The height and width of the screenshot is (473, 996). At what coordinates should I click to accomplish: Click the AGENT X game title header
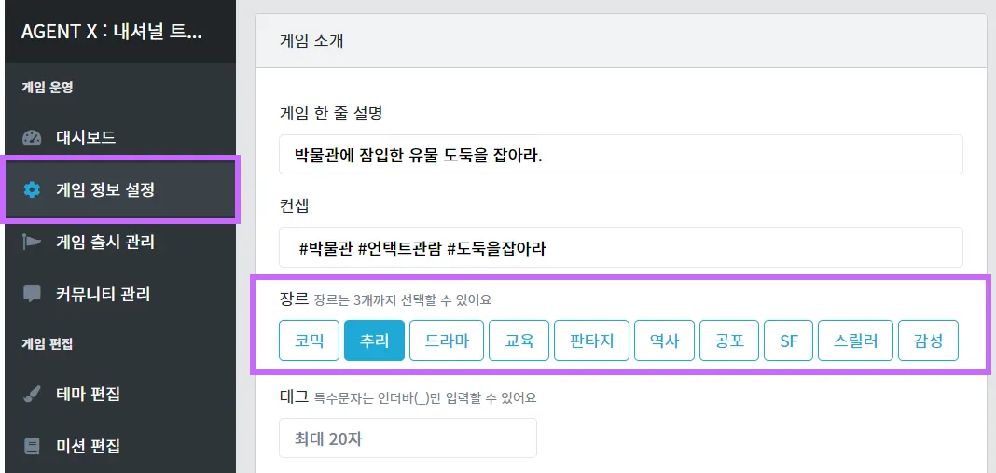[111, 32]
